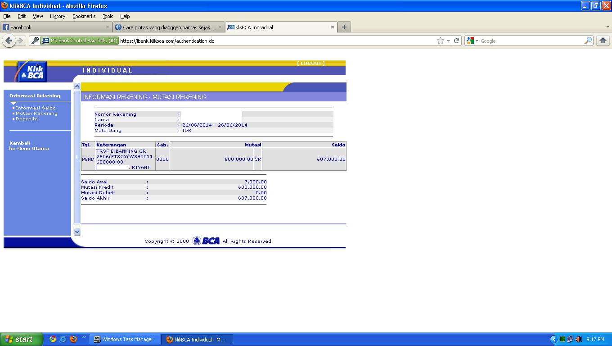Close the Cara pintas tab
The width and height of the screenshot is (612, 346).
pos(220,27)
